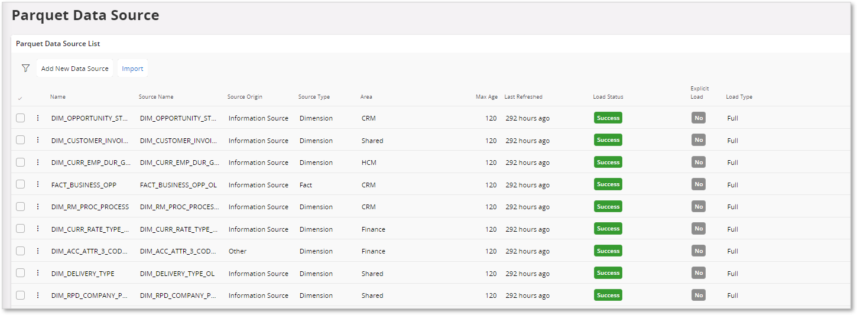857x315 pixels.
Task: Click the Import button
Action: click(132, 69)
